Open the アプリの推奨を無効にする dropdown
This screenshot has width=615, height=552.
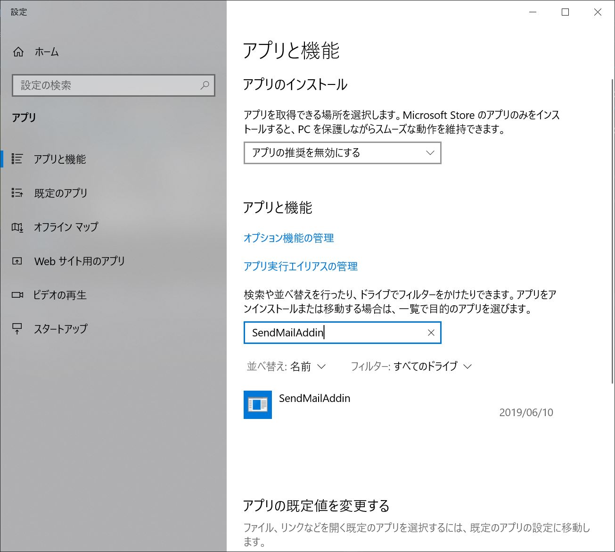click(343, 153)
